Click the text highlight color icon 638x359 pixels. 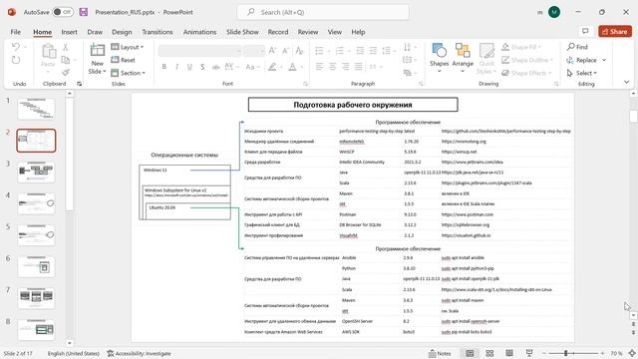tap(272, 67)
